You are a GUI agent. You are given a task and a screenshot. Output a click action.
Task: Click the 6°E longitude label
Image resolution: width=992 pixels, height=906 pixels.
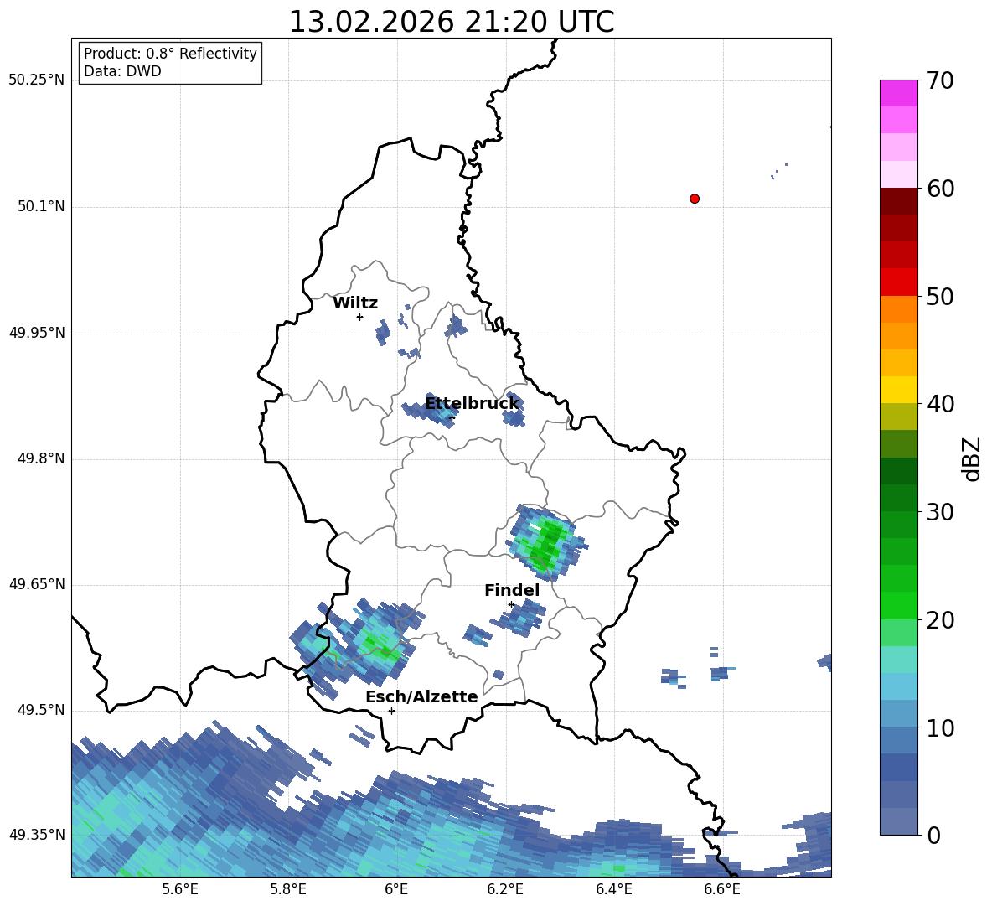pos(396,889)
